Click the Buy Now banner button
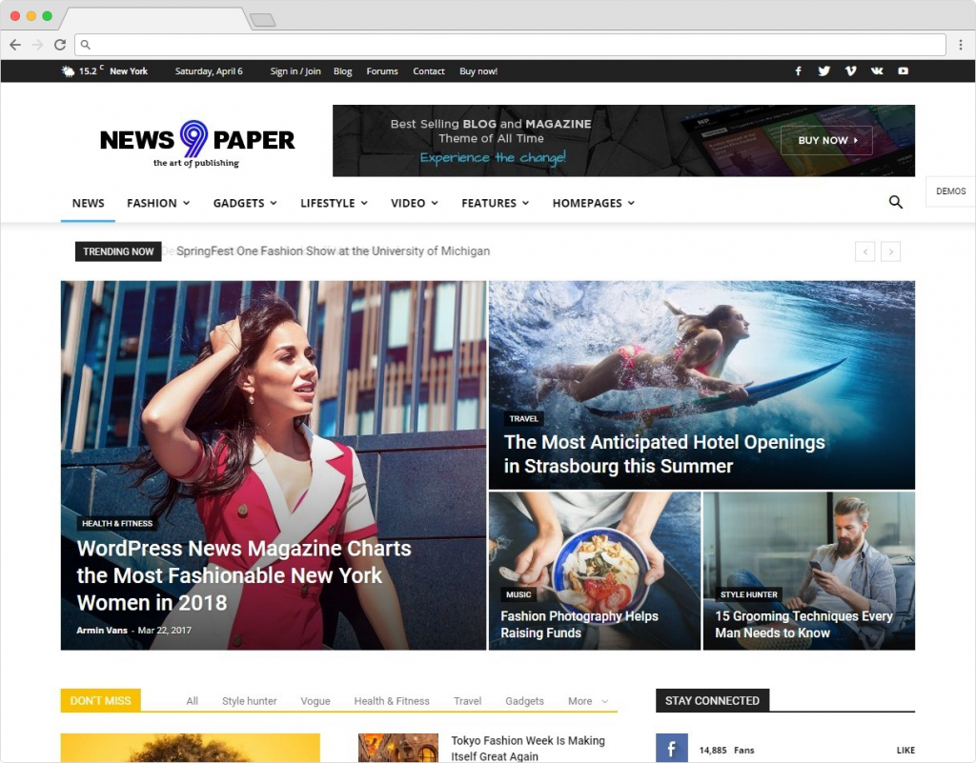The width and height of the screenshot is (976, 763). pyautogui.click(x=826, y=140)
